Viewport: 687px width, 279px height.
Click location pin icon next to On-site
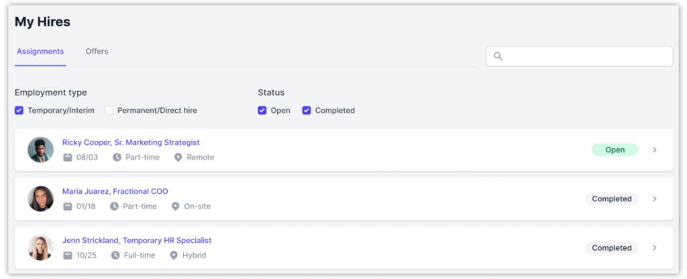tap(175, 207)
